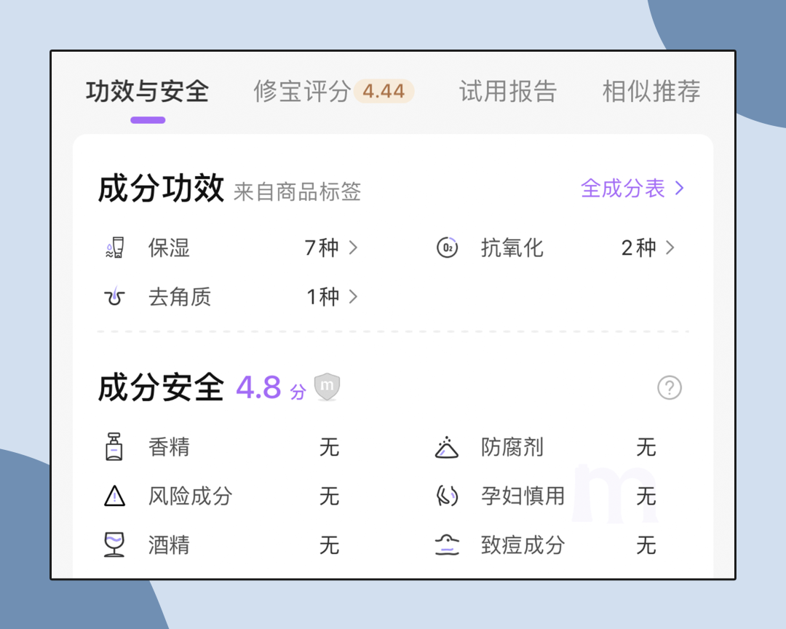Image resolution: width=786 pixels, height=629 pixels.
Task: Switch to the 试用报告 tab
Action: [507, 92]
